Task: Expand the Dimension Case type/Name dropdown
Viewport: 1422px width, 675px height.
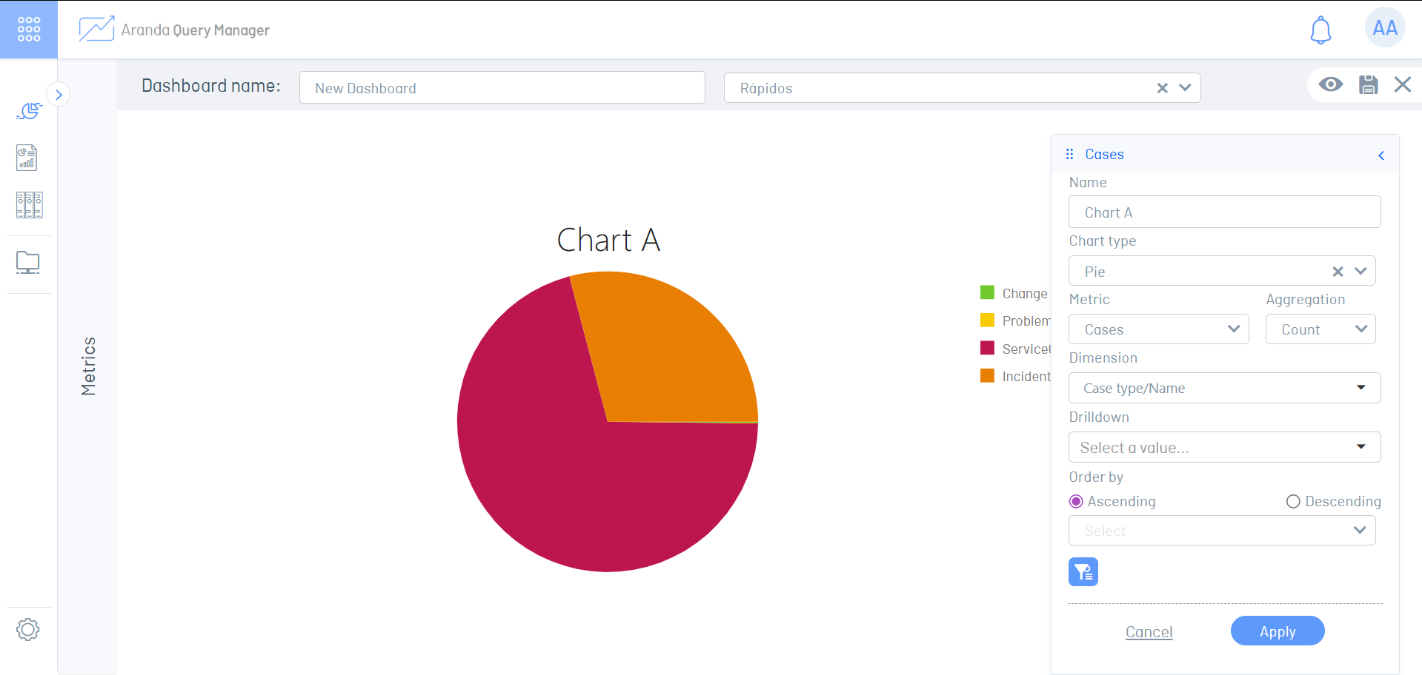Action: (1223, 388)
